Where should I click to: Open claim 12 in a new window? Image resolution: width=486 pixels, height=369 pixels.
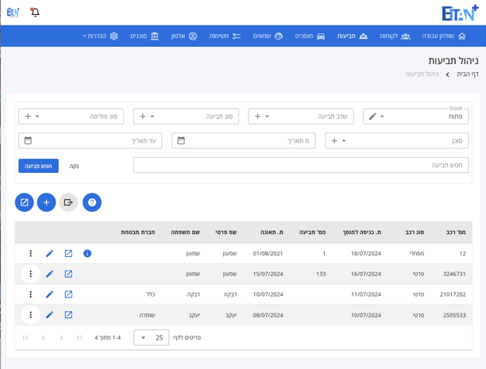tap(68, 253)
